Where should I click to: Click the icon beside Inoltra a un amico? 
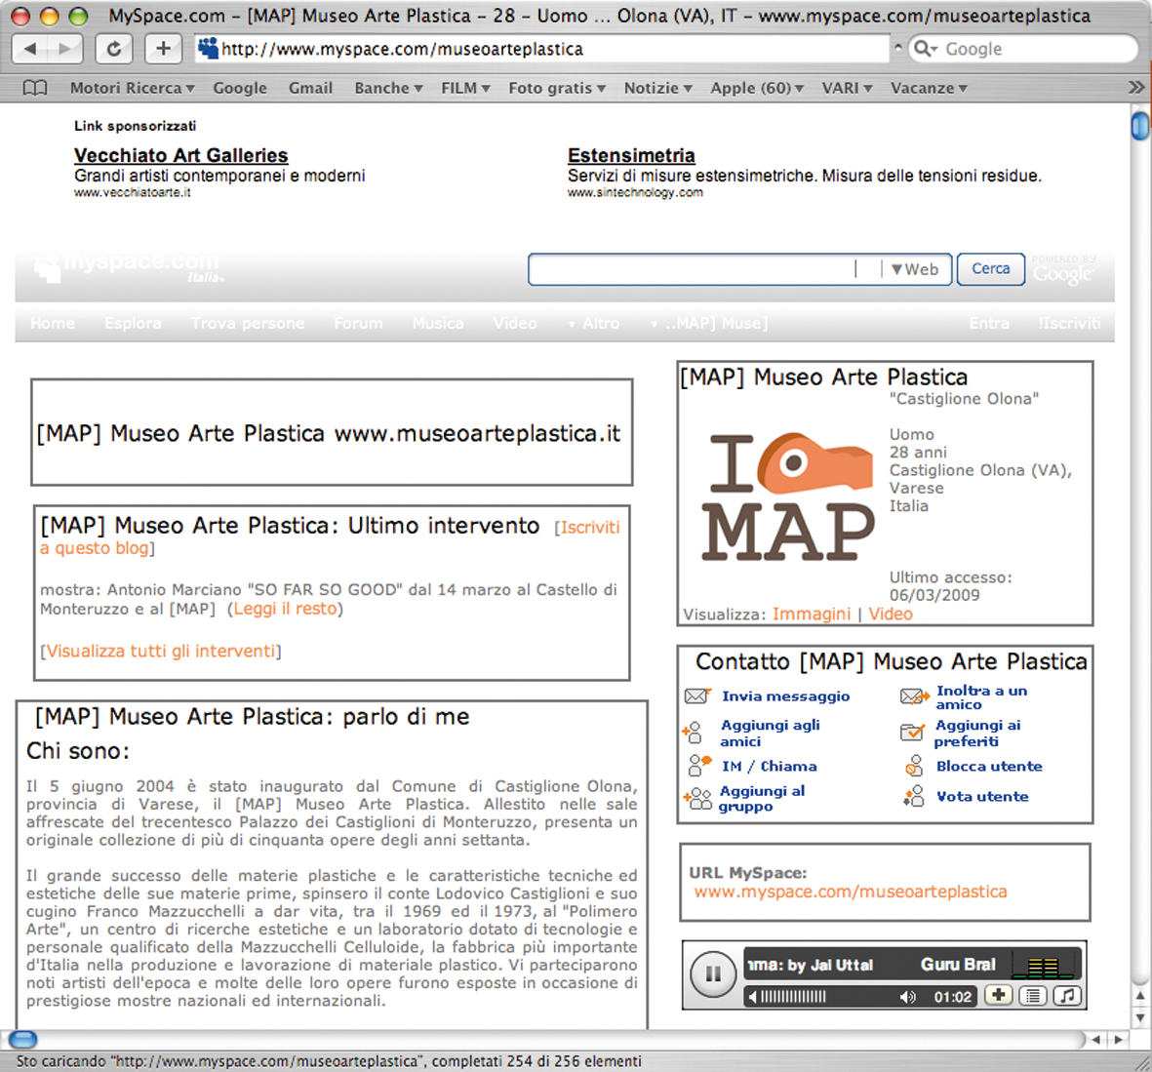coord(915,695)
